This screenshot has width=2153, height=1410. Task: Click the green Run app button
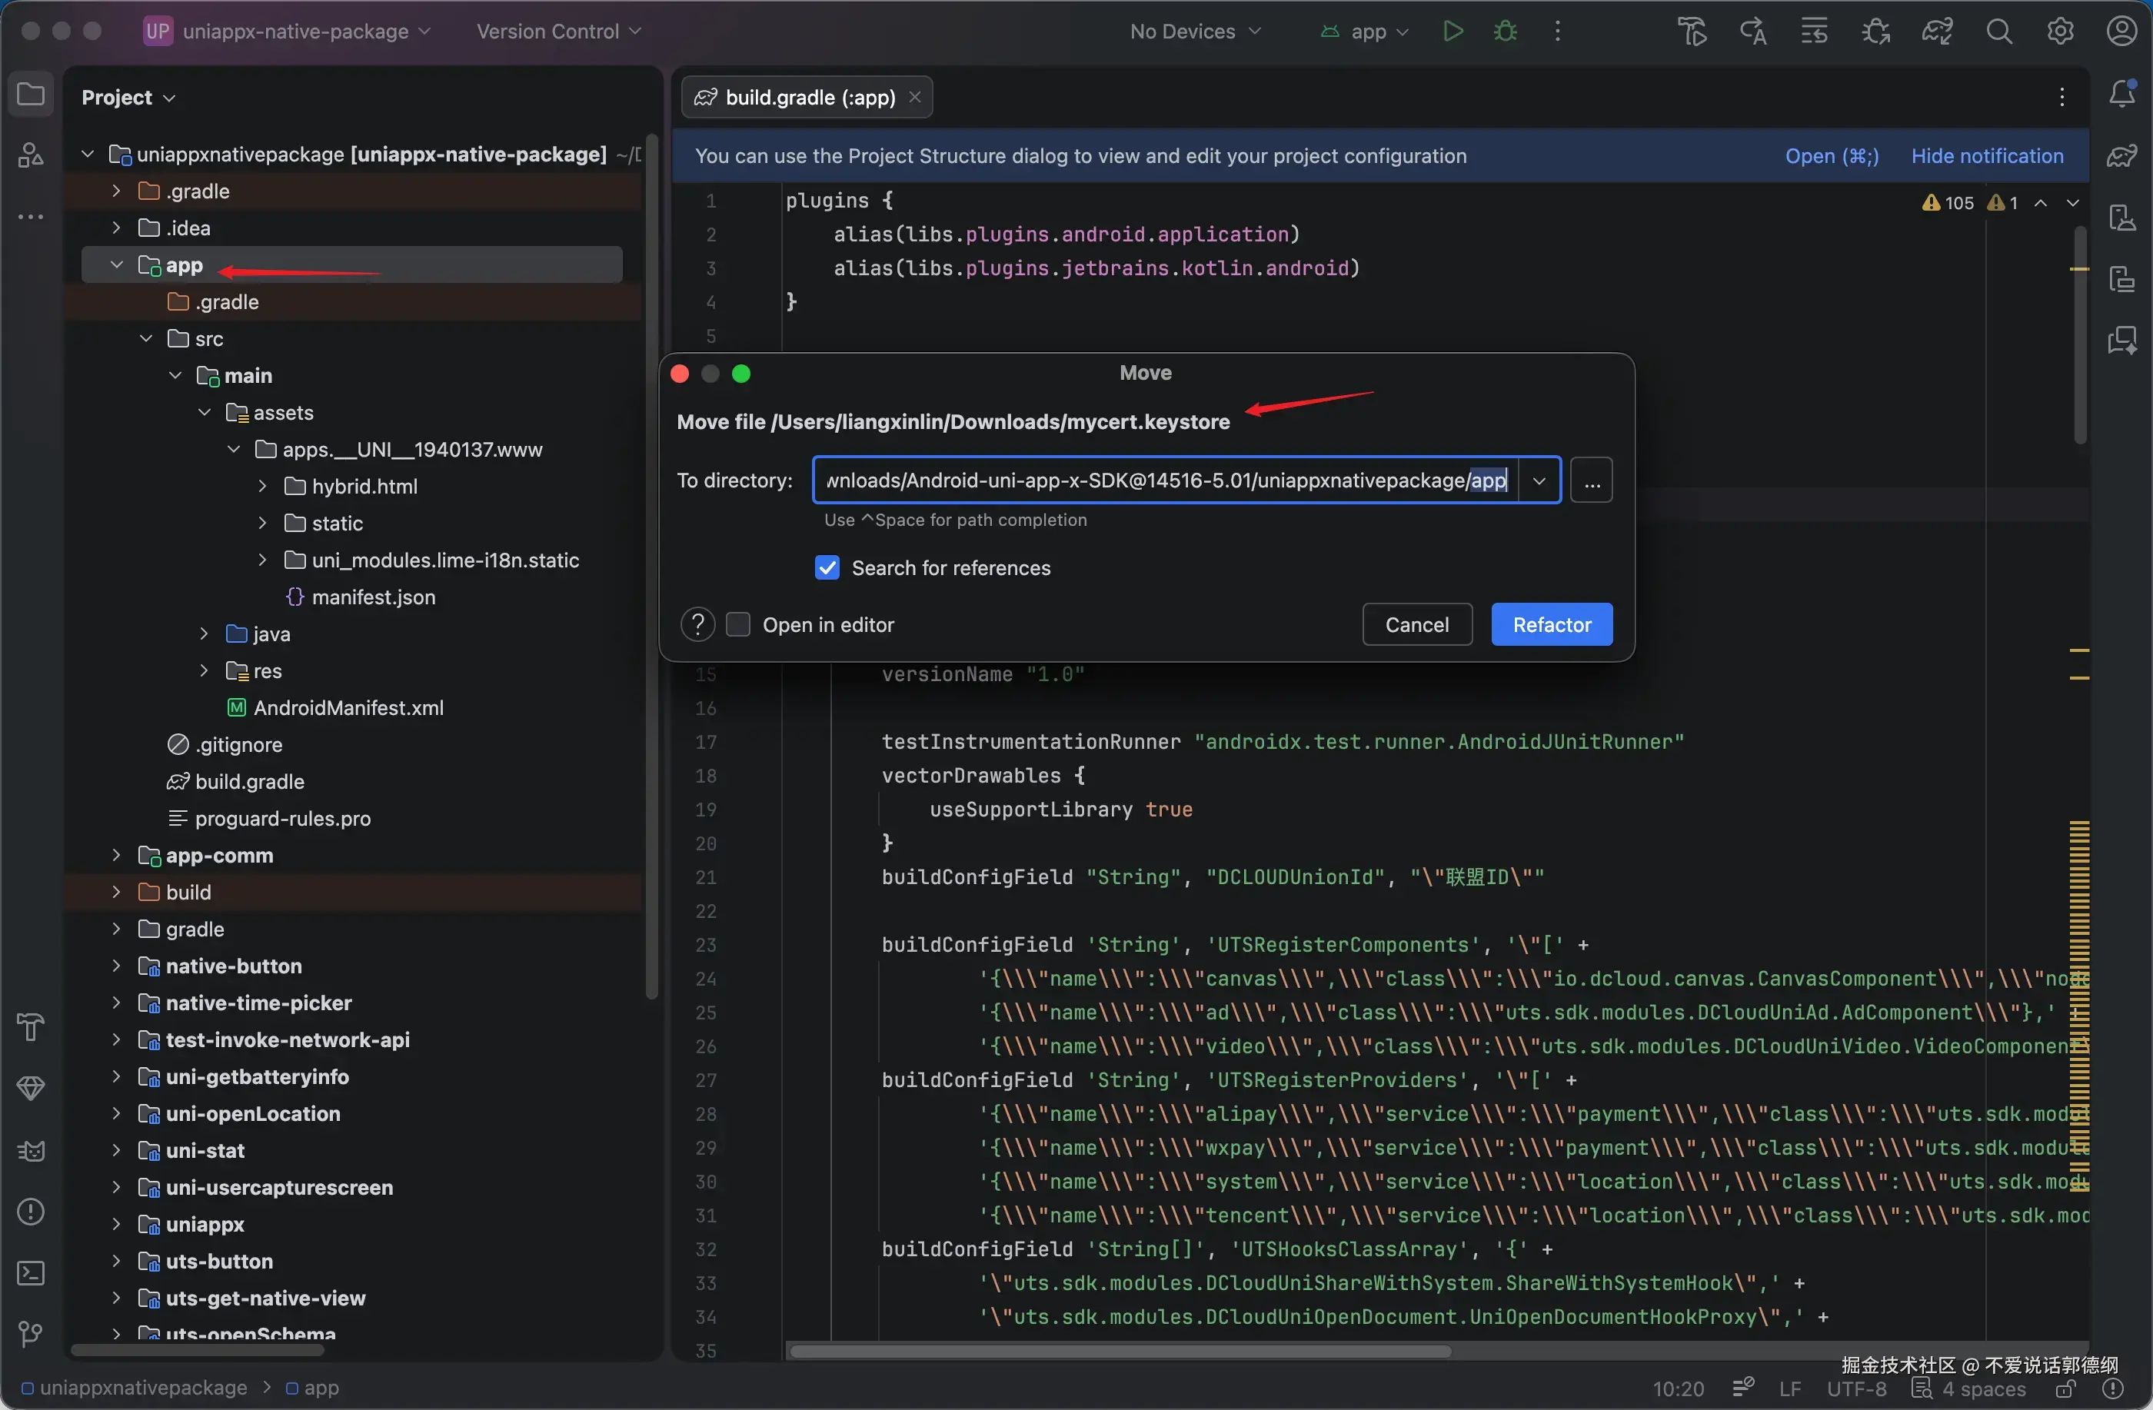[x=1452, y=32]
